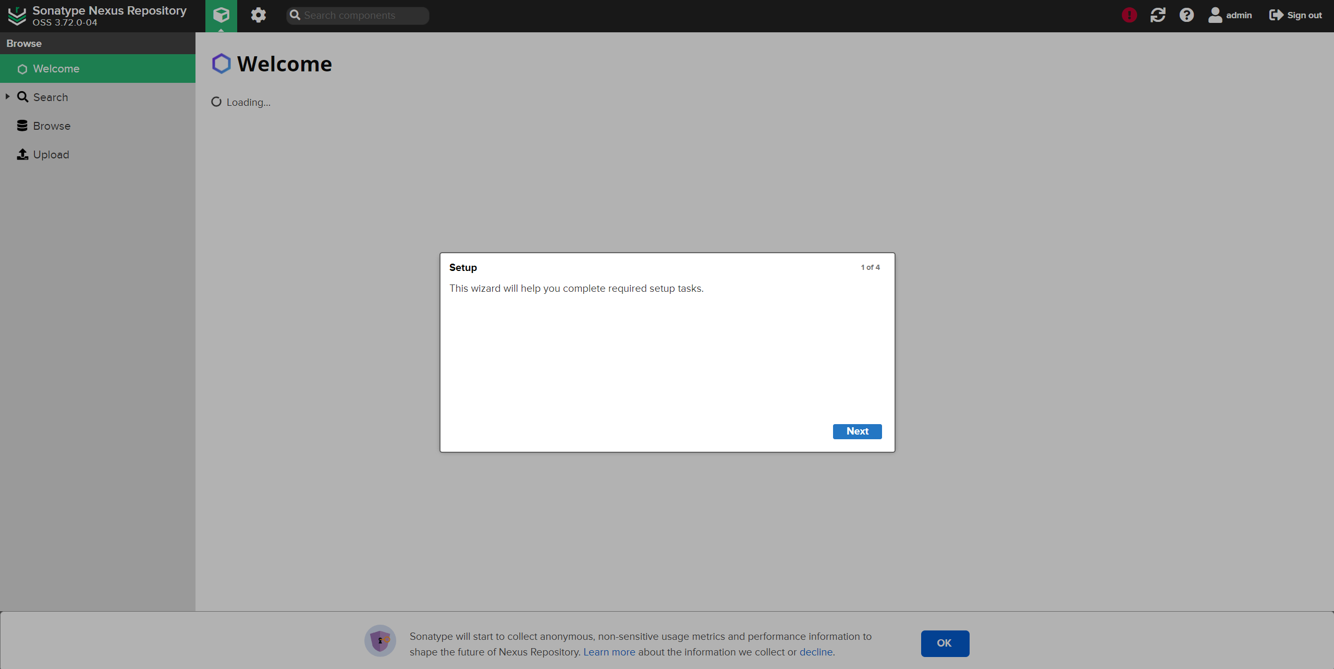This screenshot has height=669, width=1334.
Task: Click the red system status alert icon
Action: [1129, 15]
